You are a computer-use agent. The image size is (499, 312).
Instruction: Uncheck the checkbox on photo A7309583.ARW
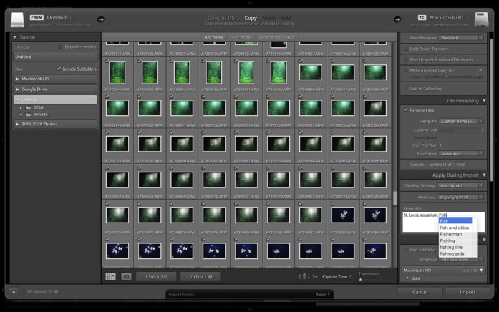332,203
